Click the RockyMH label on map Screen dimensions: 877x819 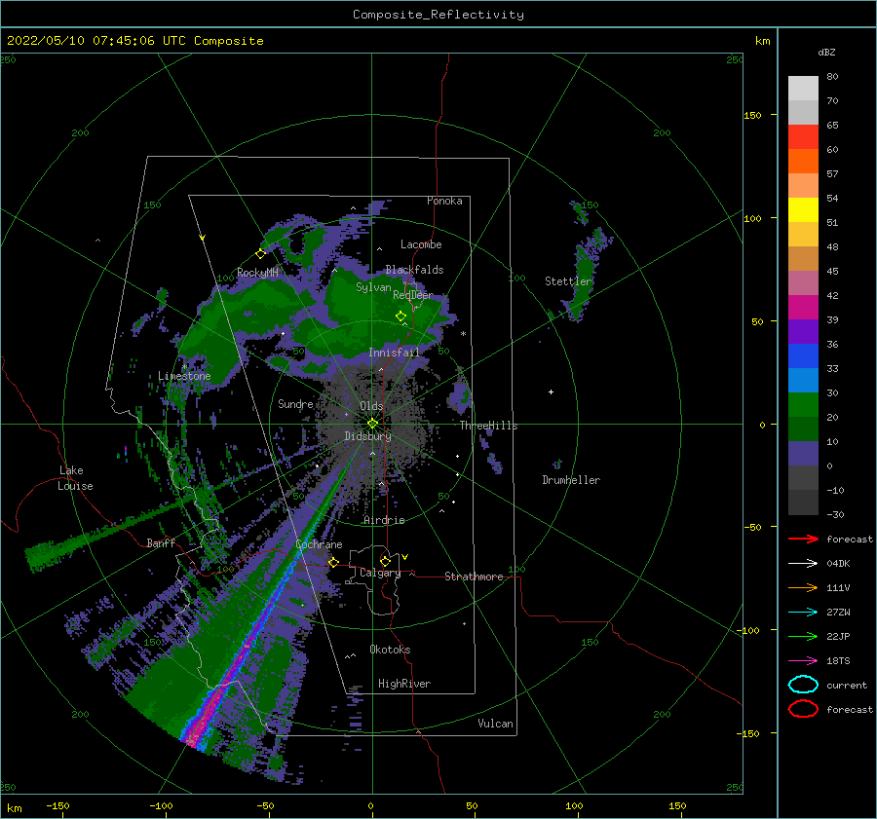pyautogui.click(x=257, y=273)
